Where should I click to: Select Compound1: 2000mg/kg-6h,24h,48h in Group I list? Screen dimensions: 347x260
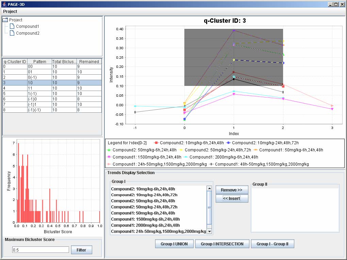pyautogui.click(x=145, y=225)
